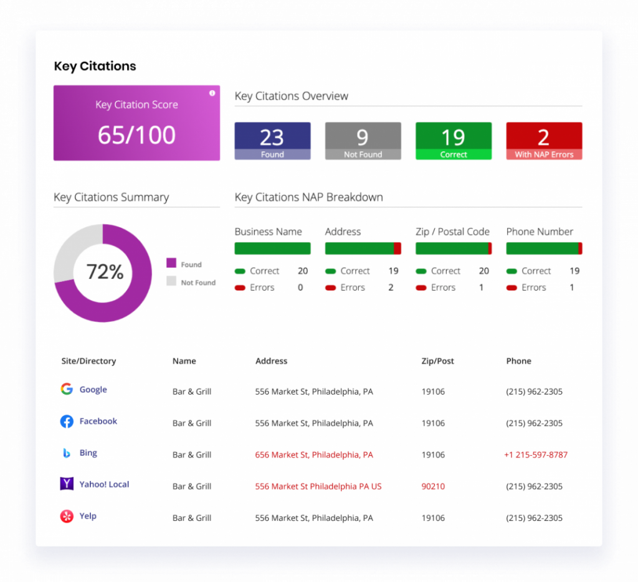Click the Zip/Post column header
638x582 pixels.
click(438, 361)
